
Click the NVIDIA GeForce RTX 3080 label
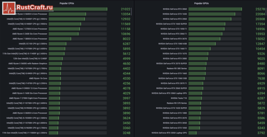(175, 59)
